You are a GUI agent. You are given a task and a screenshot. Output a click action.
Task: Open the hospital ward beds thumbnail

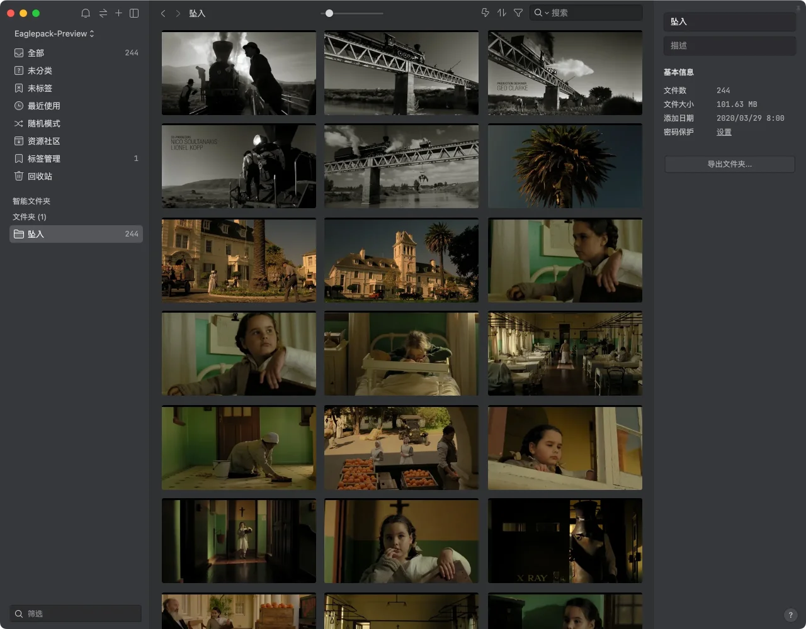point(565,353)
